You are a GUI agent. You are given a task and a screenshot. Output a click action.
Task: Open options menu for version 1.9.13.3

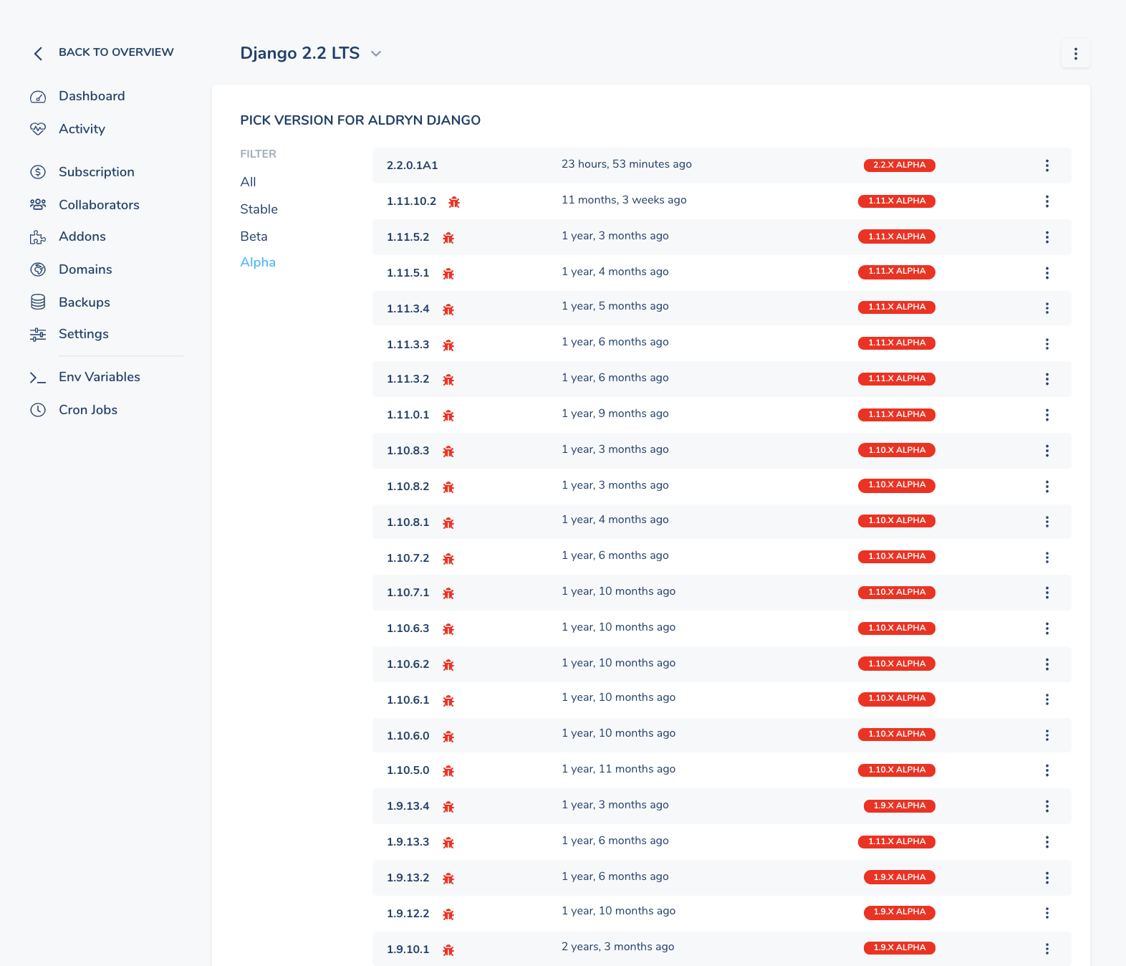[1047, 842]
